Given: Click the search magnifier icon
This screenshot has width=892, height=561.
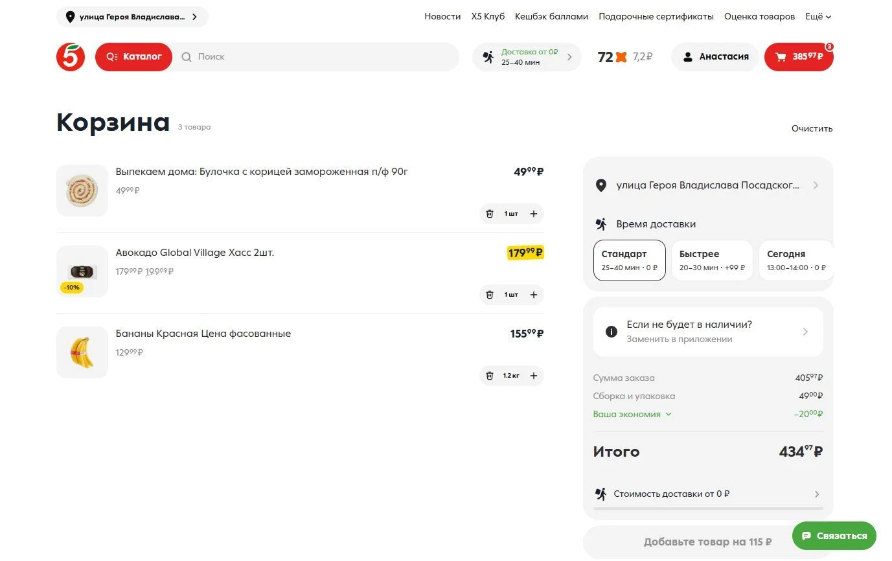Looking at the screenshot, I should coord(187,57).
